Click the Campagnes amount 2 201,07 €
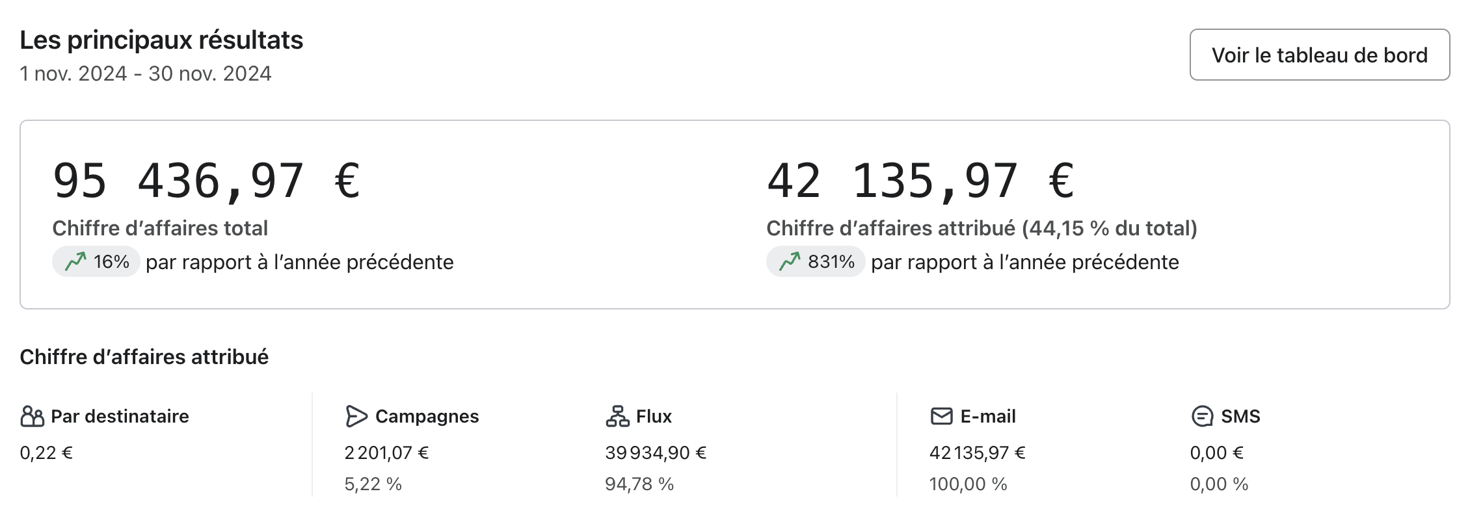This screenshot has width=1470, height=524. tap(386, 452)
